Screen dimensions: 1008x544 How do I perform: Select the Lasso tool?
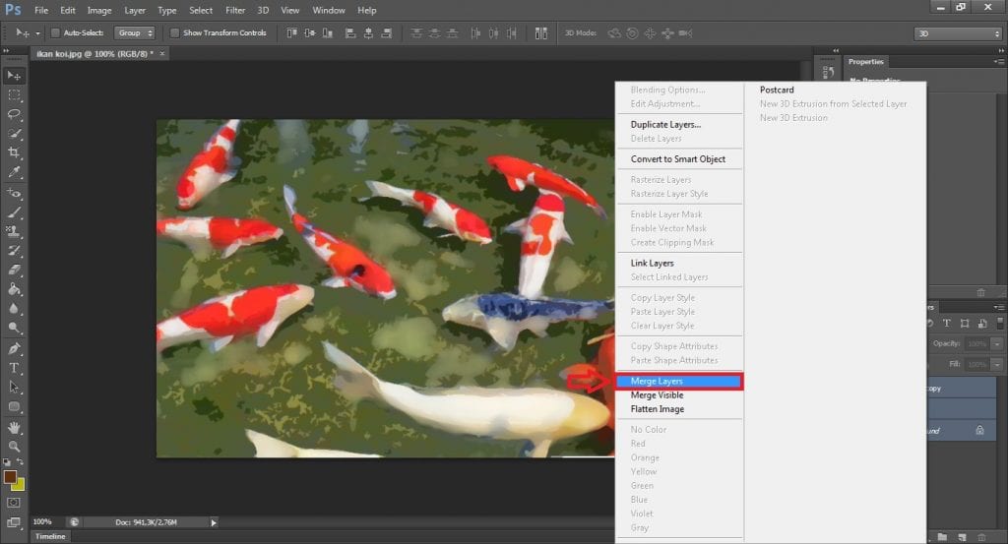point(14,114)
